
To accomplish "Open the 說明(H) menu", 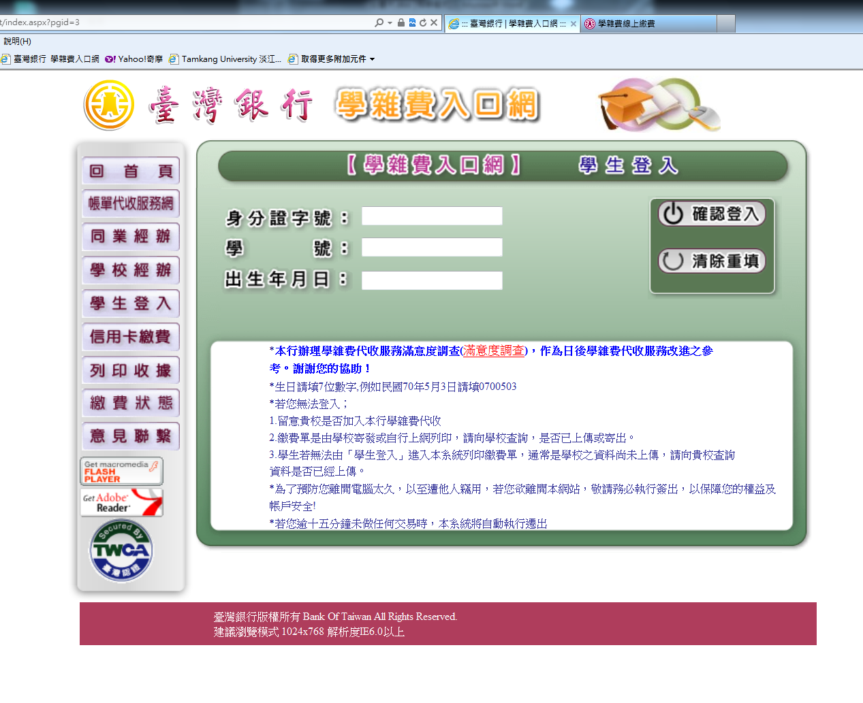I will click(17, 42).
